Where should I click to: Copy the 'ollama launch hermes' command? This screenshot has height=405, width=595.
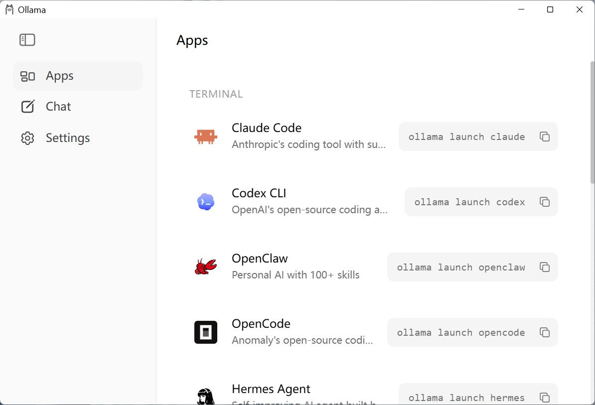click(545, 398)
